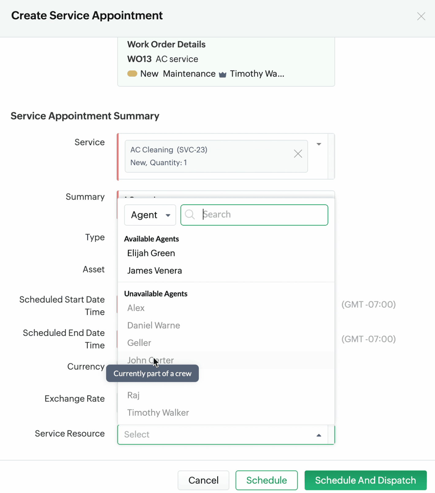
Task: Open the Agent type selector dropdown
Action: 150,215
